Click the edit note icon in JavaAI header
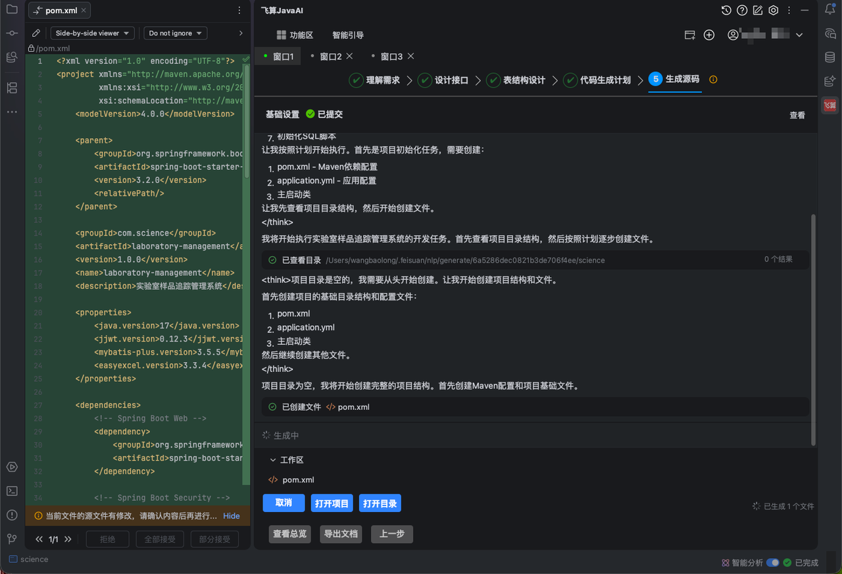The width and height of the screenshot is (842, 574). coord(758,10)
